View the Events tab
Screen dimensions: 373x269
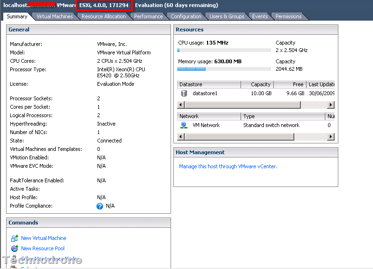tap(260, 16)
